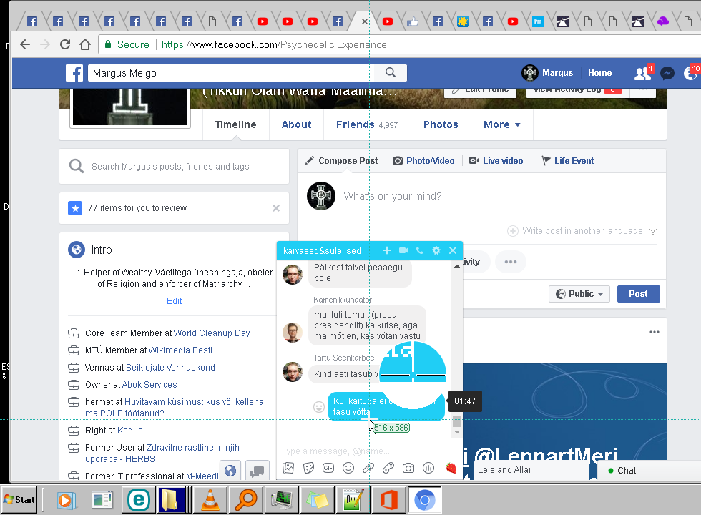The image size is (701, 515).
Task: Click the globe icon beside Intro
Action: pyautogui.click(x=77, y=250)
